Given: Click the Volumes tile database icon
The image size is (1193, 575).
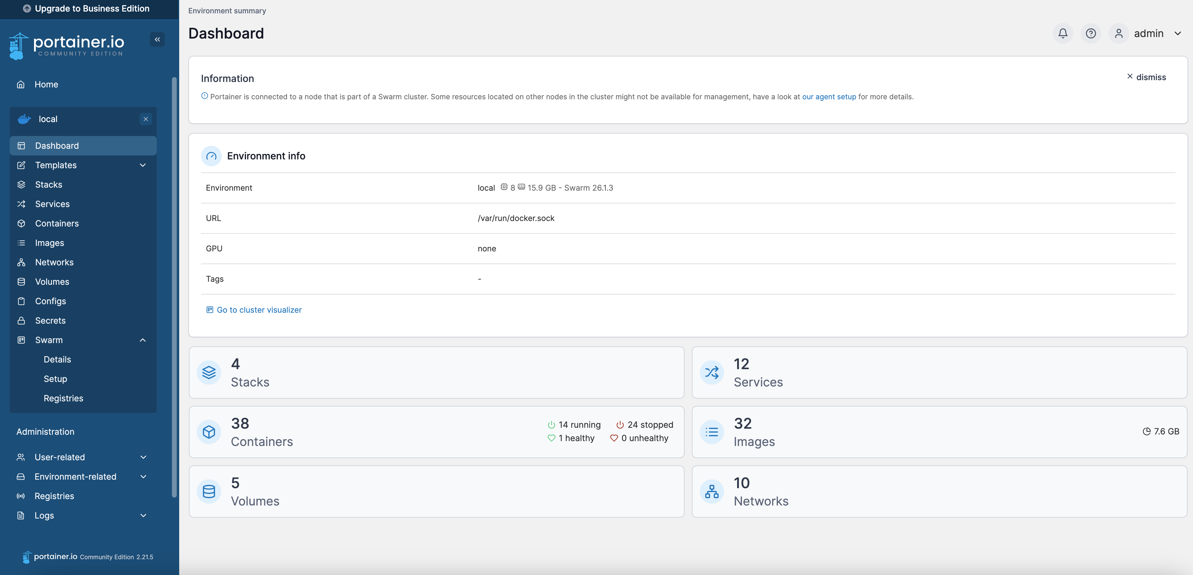Looking at the screenshot, I should pyautogui.click(x=209, y=491).
